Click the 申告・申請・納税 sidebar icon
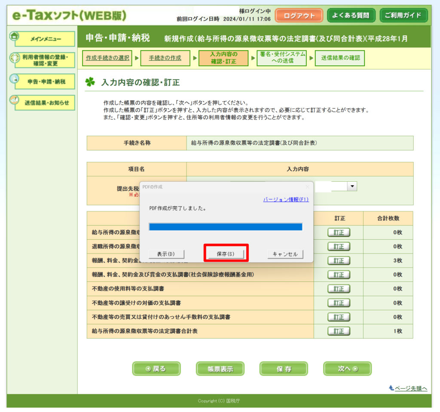 point(14,79)
